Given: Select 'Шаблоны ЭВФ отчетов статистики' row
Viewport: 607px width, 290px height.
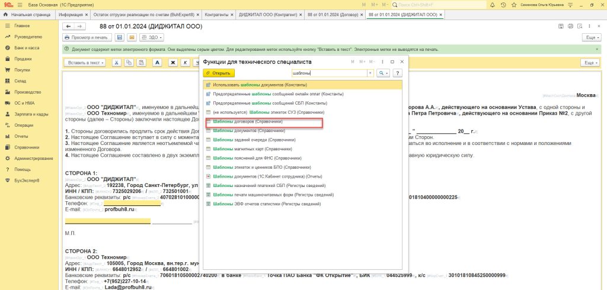Looking at the screenshot, I should (303, 204).
